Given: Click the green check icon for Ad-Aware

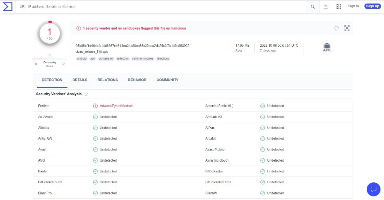Looking at the screenshot, I should [95, 117].
